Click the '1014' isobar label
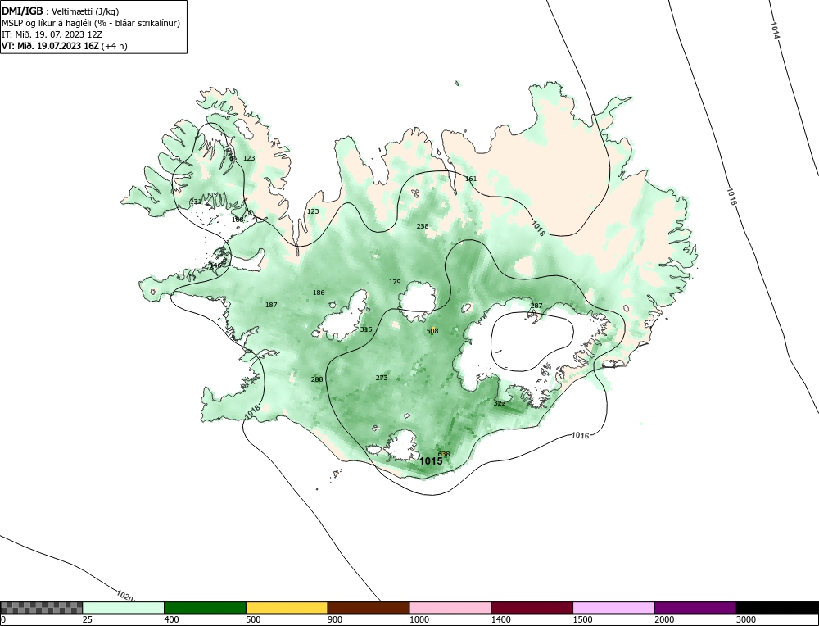 pos(775,30)
